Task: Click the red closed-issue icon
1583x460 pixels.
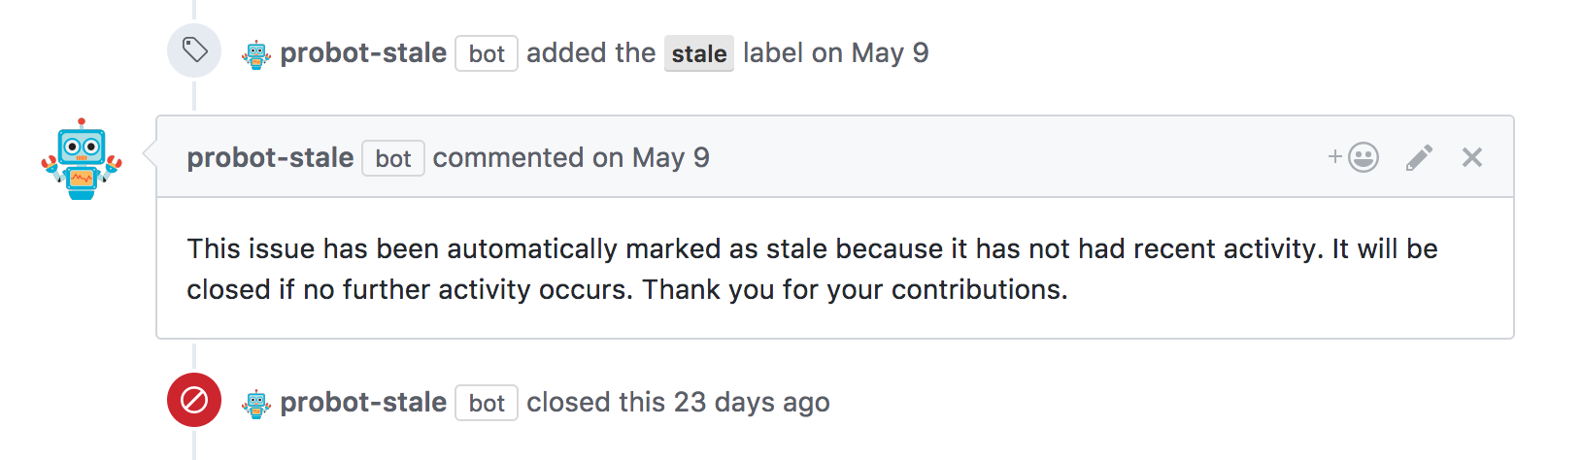Action: click(194, 400)
